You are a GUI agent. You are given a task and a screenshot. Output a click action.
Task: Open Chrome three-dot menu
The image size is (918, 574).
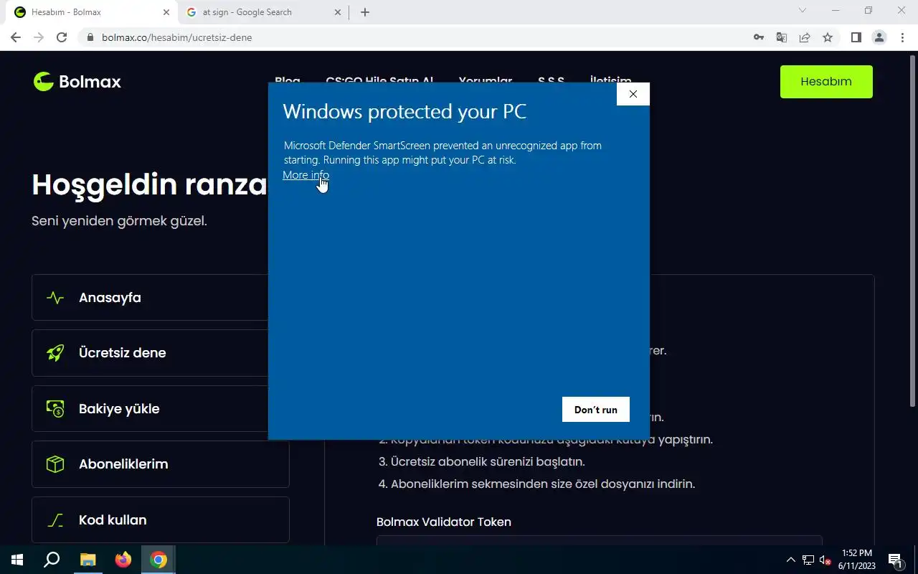pos(902,37)
